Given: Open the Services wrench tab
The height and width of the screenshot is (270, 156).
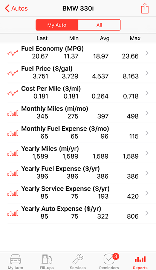Looking at the screenshot, I should click(78, 261).
